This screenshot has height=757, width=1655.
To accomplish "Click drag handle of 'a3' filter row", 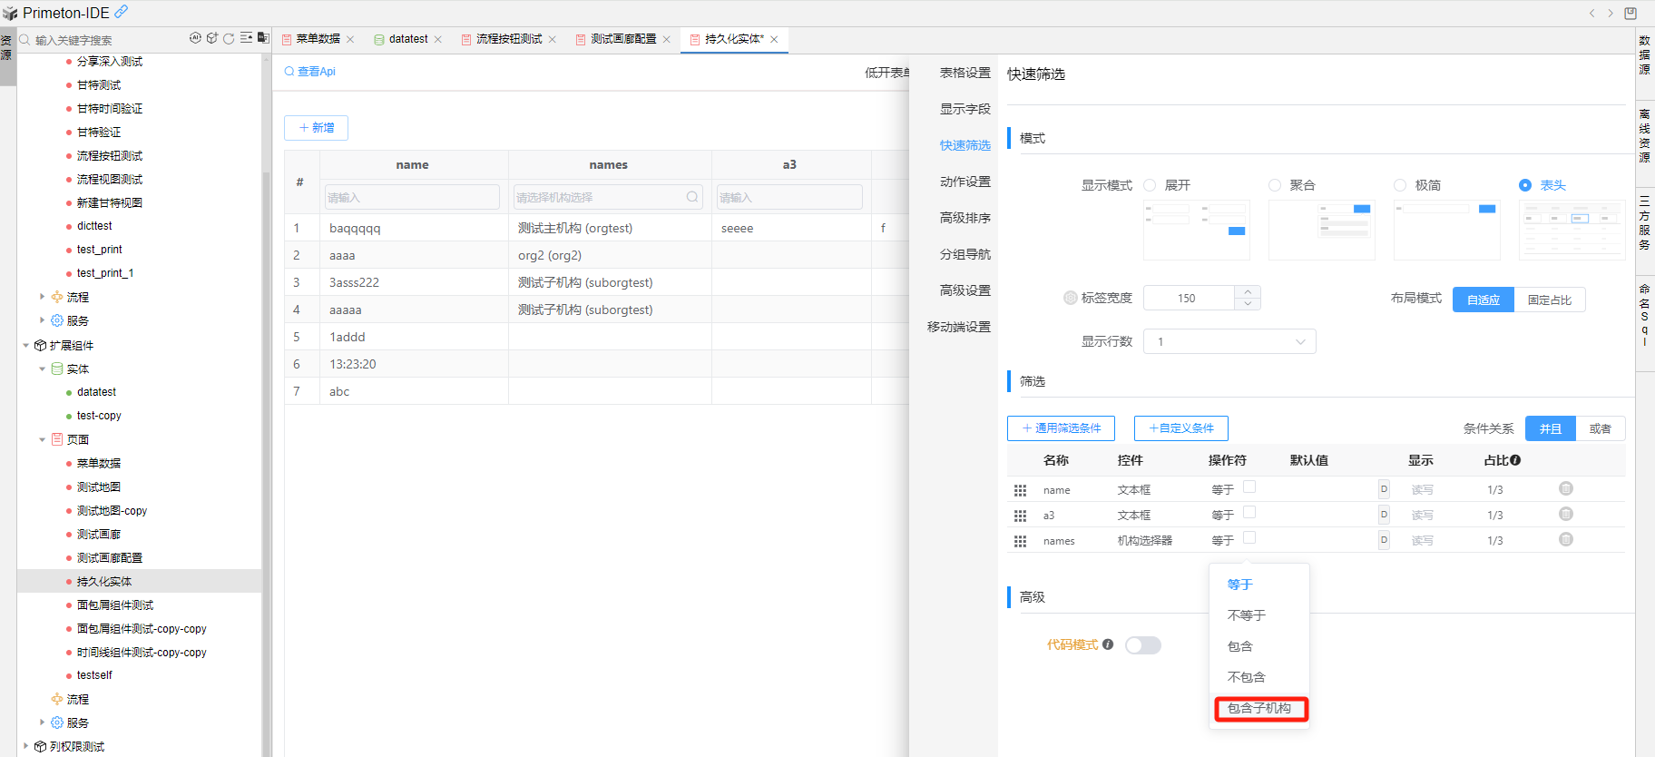I will point(1020,516).
